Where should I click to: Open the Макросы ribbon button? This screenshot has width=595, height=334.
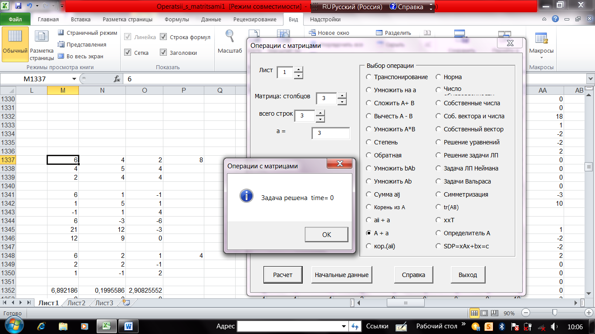click(x=541, y=45)
